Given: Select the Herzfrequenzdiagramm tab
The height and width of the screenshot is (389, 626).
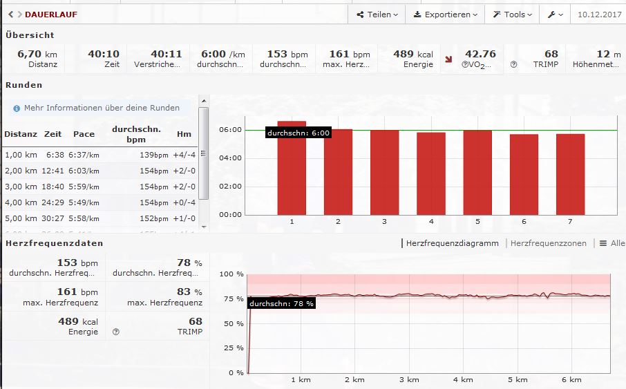Looking at the screenshot, I should [452, 243].
